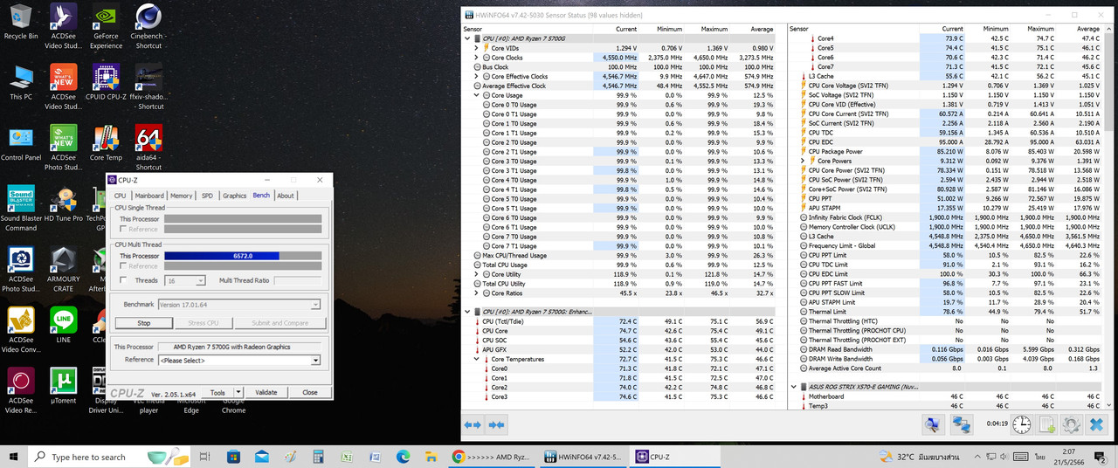
Task: Open Sound Blaster Command icon
Action: [20, 210]
